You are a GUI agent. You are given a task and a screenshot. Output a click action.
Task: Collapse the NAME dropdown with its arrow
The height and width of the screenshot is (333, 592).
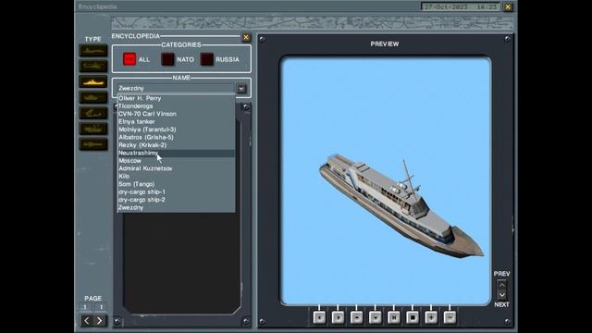(x=240, y=89)
